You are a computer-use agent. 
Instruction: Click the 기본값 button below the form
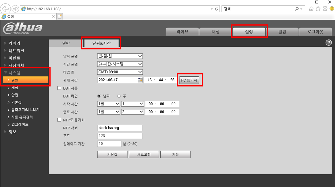click(x=112, y=155)
